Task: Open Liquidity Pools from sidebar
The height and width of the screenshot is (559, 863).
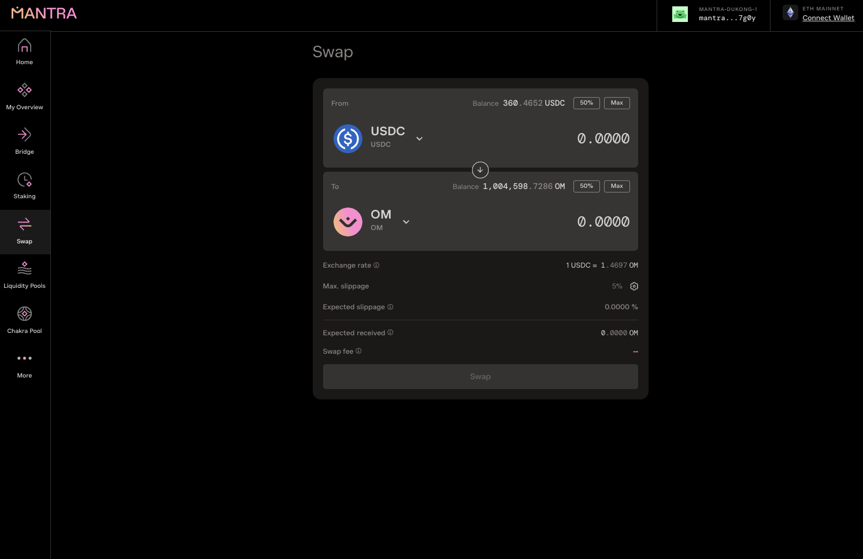Action: pyautogui.click(x=24, y=275)
